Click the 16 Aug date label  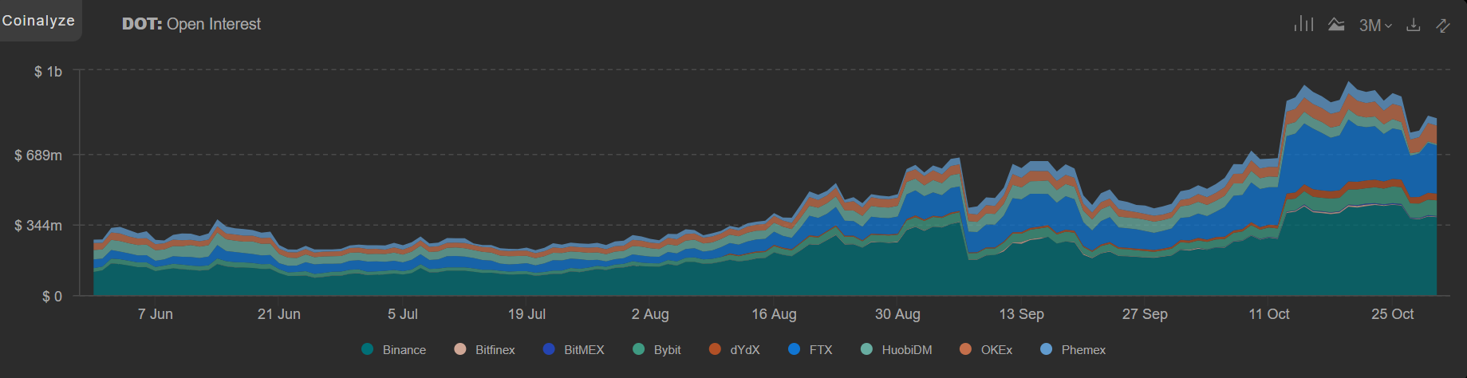(774, 314)
